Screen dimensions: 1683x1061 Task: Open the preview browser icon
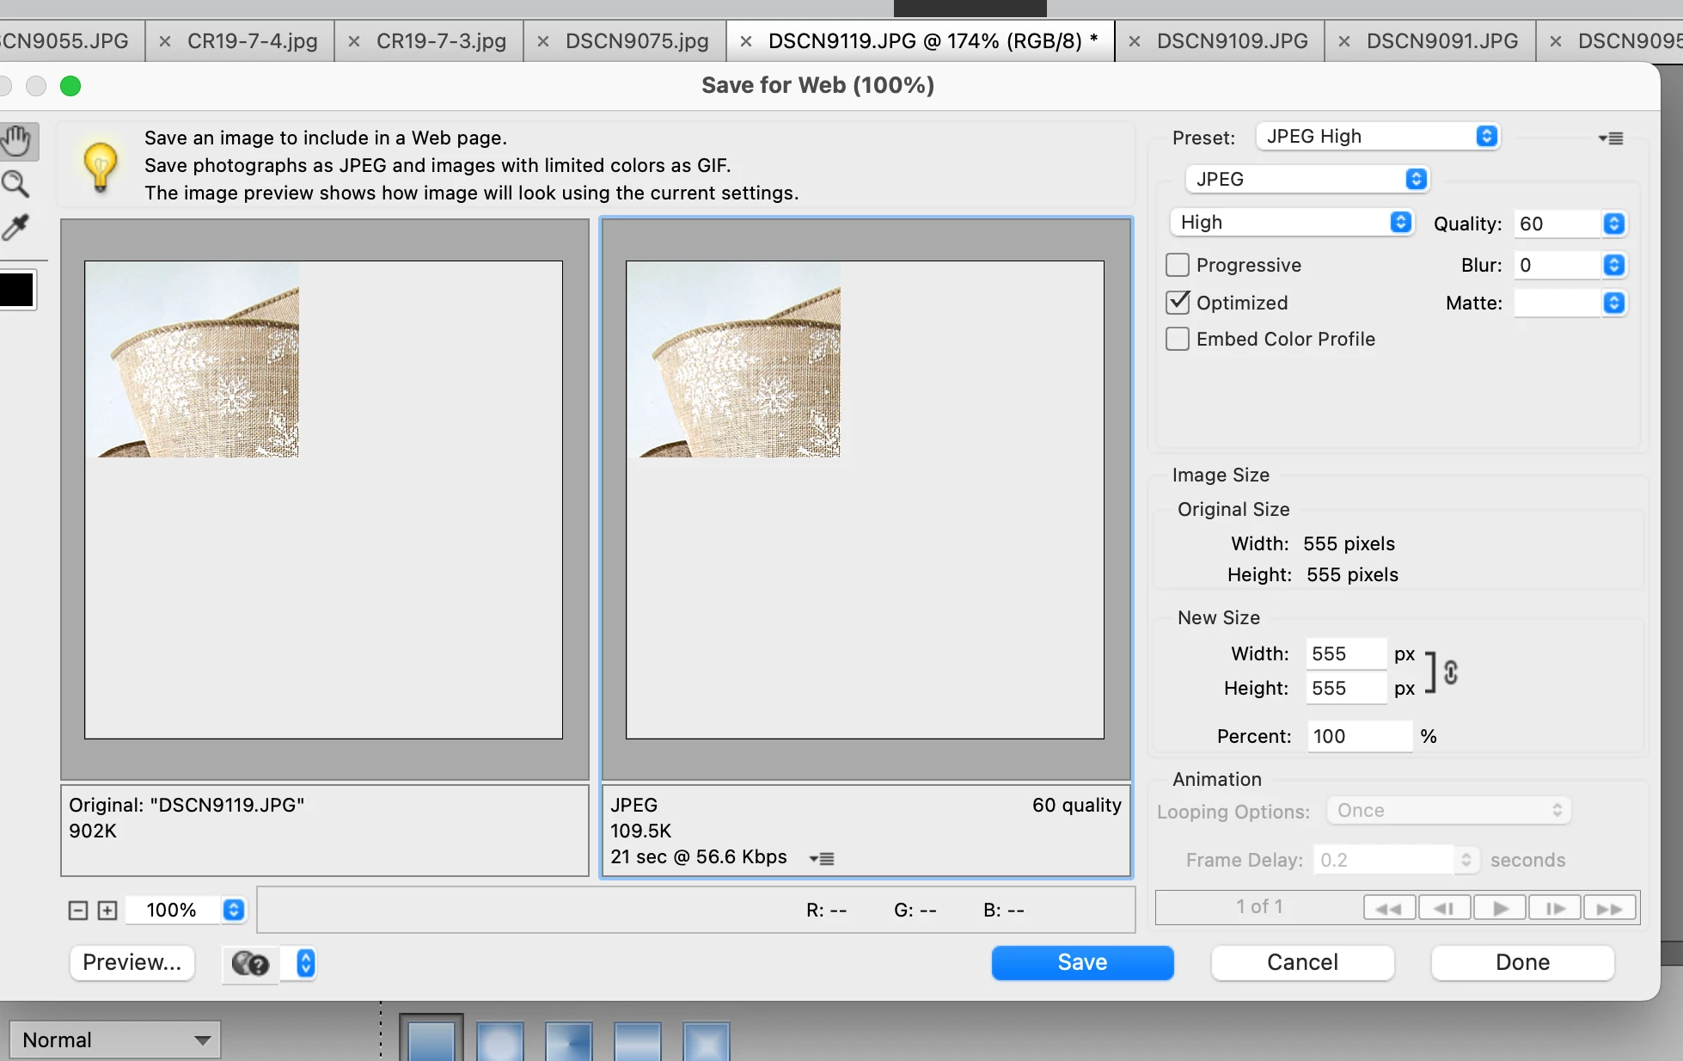point(251,963)
